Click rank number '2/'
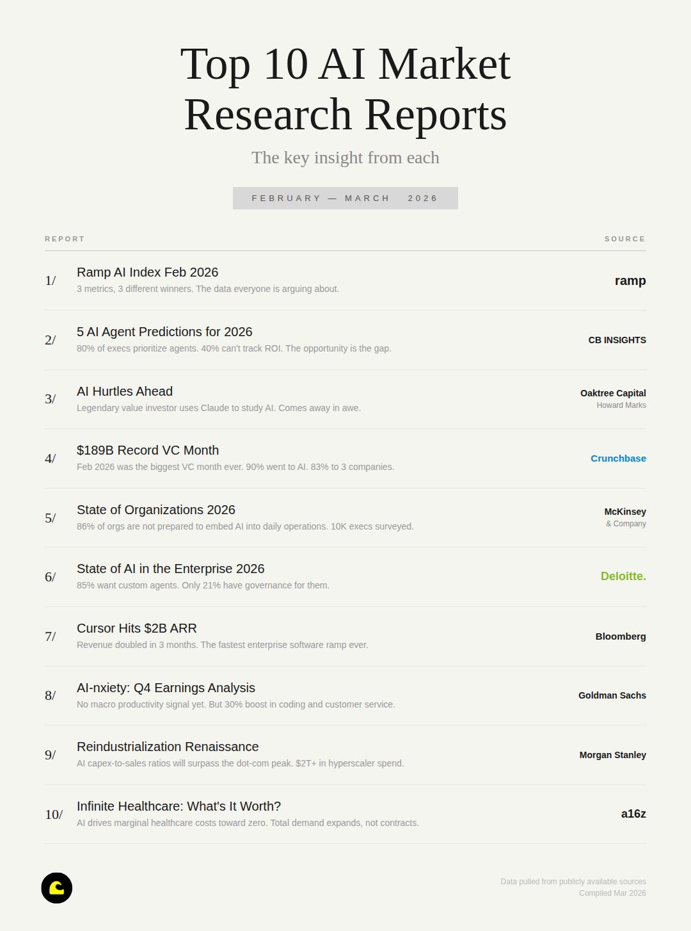The image size is (691, 931). (x=50, y=340)
